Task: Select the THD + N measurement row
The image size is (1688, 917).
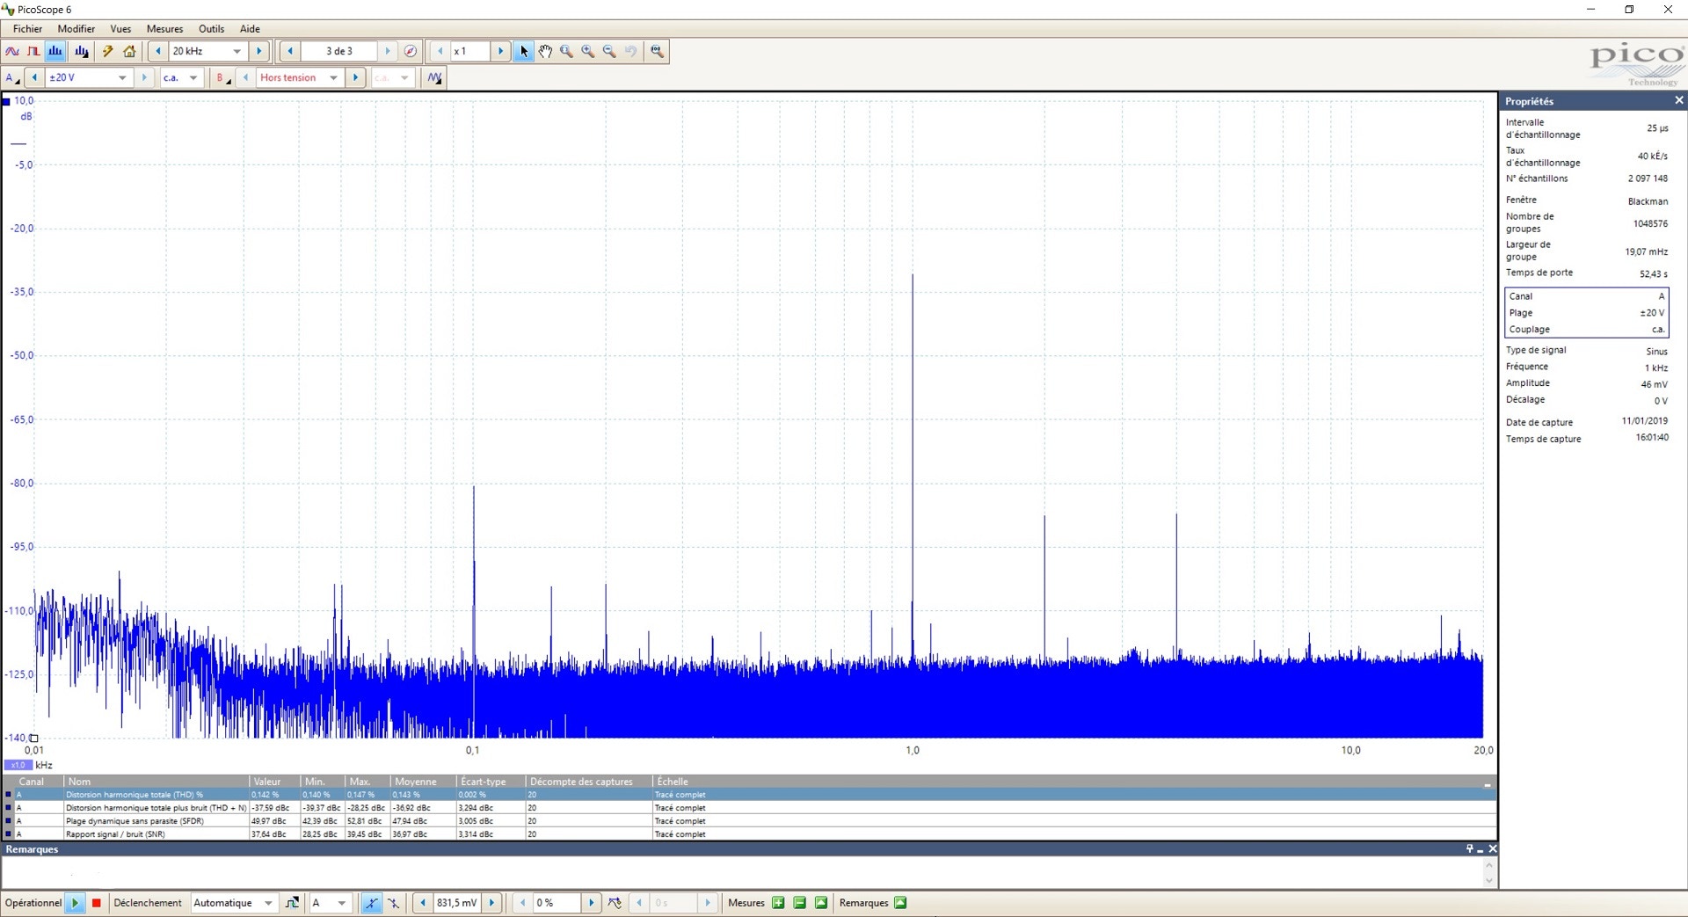Action: 749,808
